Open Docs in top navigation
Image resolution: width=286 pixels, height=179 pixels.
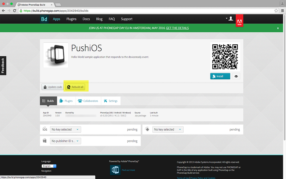click(x=86, y=19)
